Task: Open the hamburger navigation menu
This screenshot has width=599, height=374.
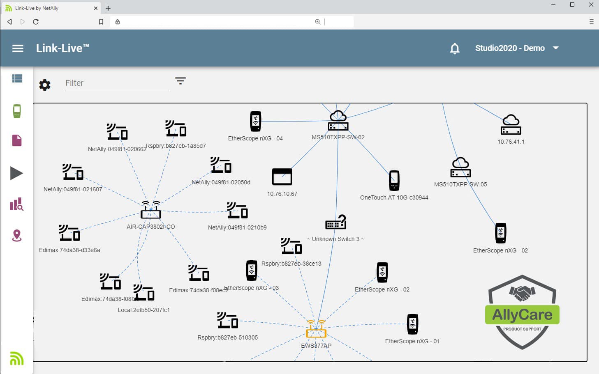Action: [18, 48]
